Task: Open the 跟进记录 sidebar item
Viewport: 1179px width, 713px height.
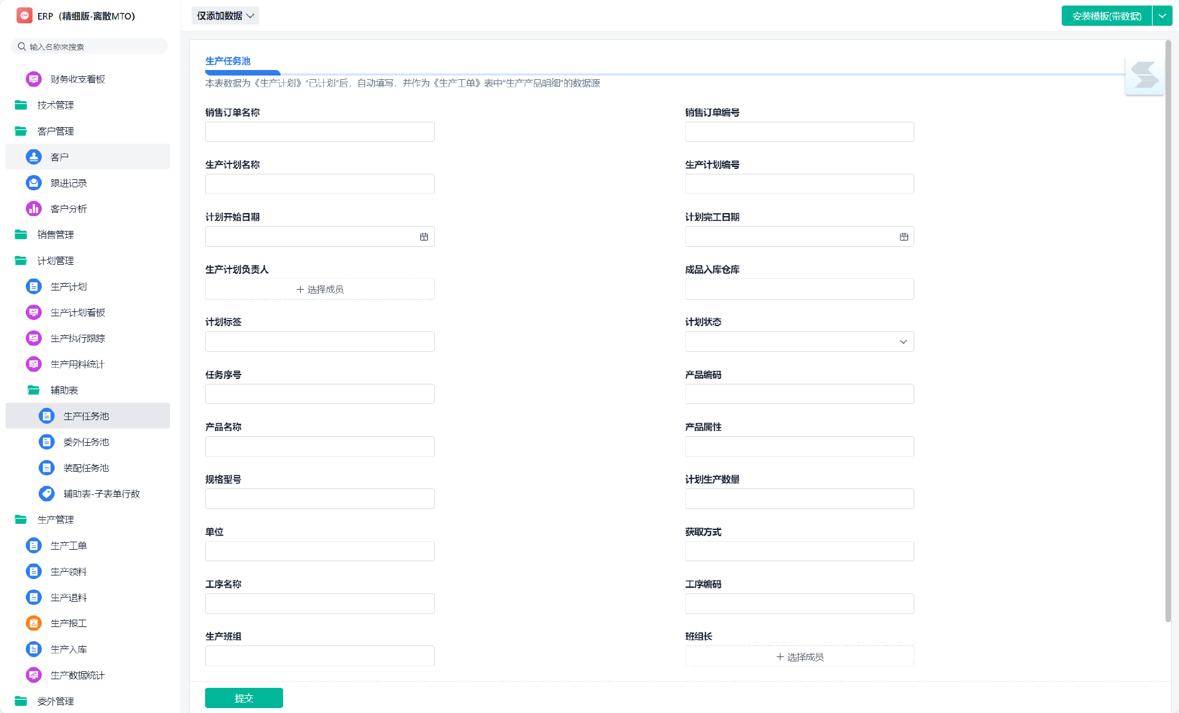Action: point(69,183)
